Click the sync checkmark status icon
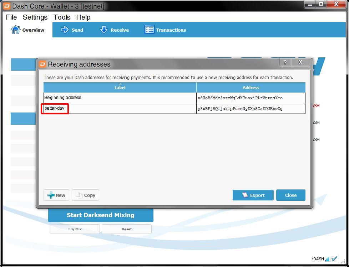 [x=334, y=259]
